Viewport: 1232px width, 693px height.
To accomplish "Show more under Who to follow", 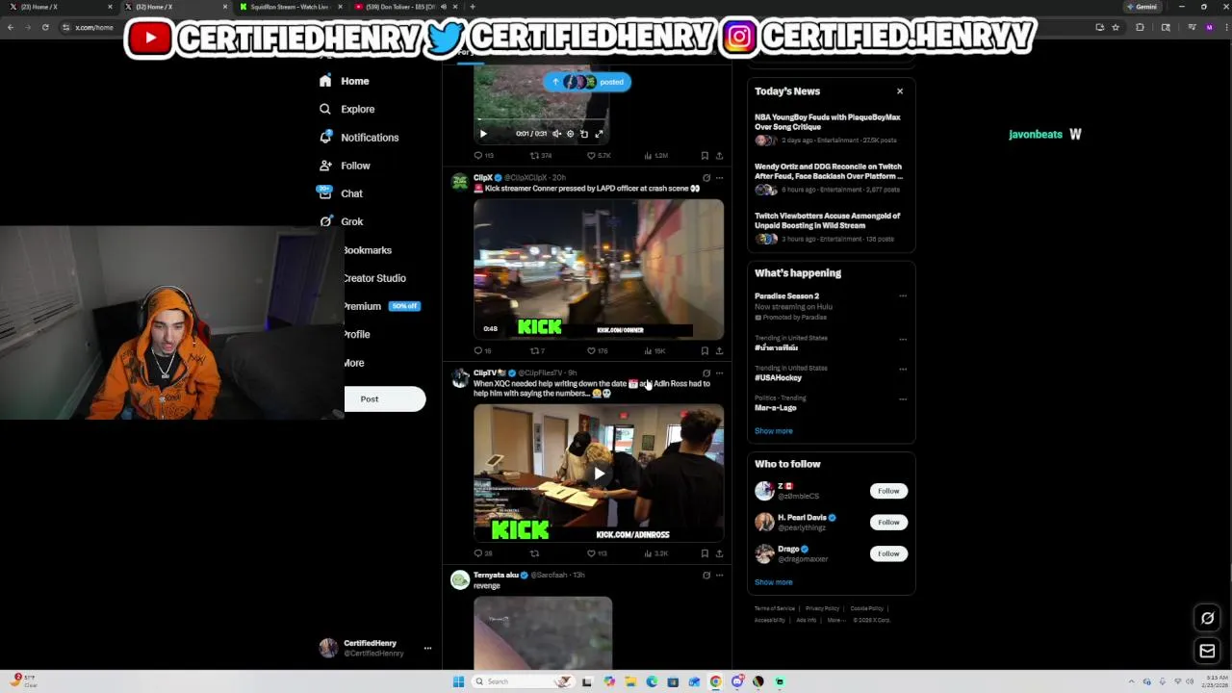I will click(774, 582).
